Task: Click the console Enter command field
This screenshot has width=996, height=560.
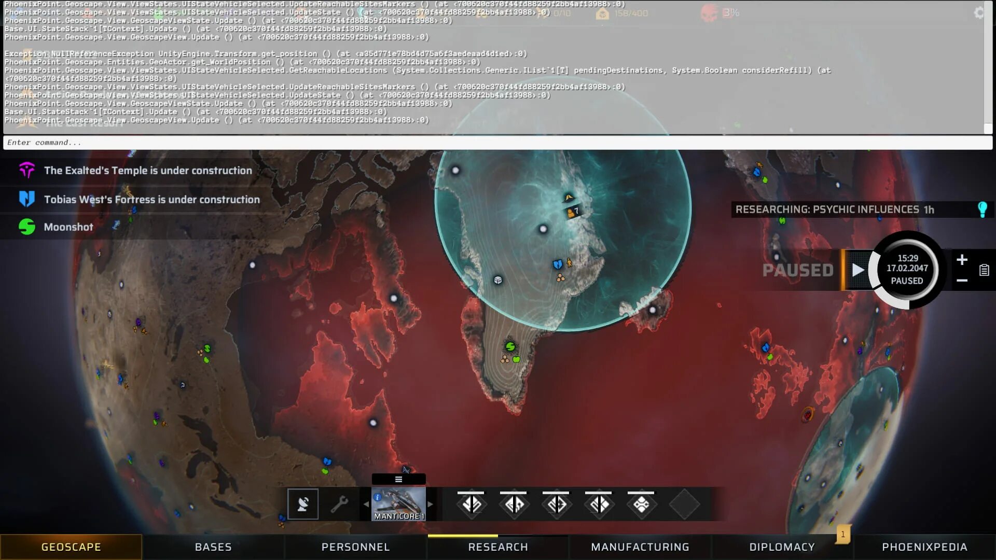Action: [497, 143]
